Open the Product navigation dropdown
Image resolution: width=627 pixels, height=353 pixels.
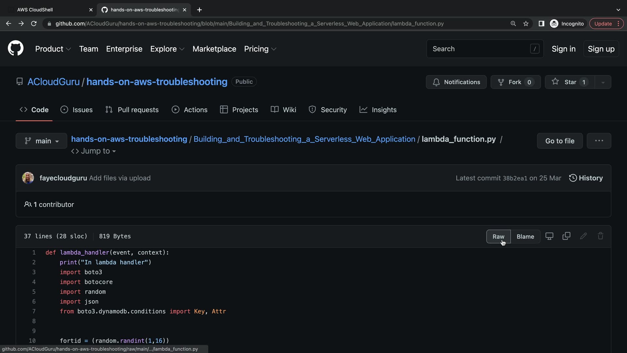pyautogui.click(x=53, y=49)
